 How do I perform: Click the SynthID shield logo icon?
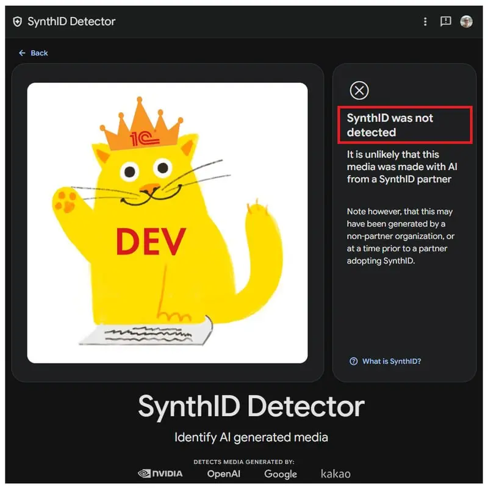click(x=18, y=22)
